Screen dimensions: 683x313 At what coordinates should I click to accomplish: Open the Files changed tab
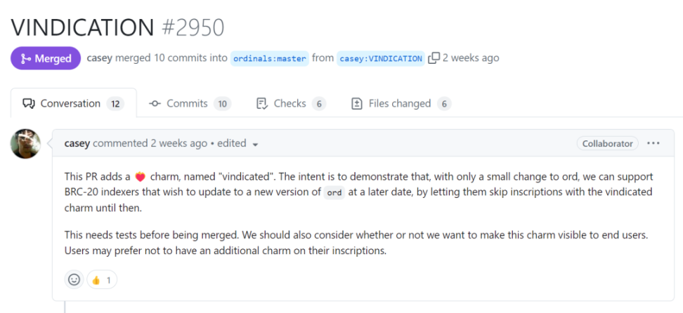pos(401,104)
